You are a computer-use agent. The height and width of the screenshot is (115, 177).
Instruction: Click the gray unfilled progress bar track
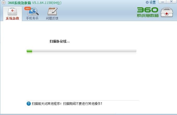[84, 51]
